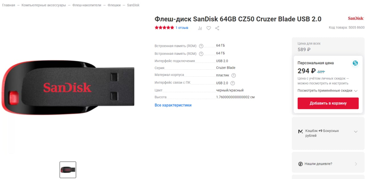Click the SanDisk brand logo

(356, 18)
